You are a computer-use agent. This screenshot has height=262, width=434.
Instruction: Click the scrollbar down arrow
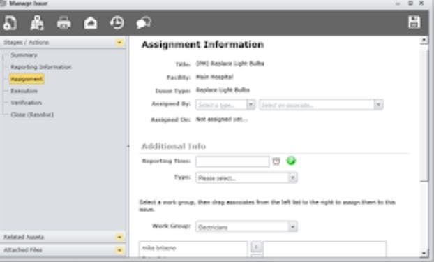pyautogui.click(x=424, y=253)
